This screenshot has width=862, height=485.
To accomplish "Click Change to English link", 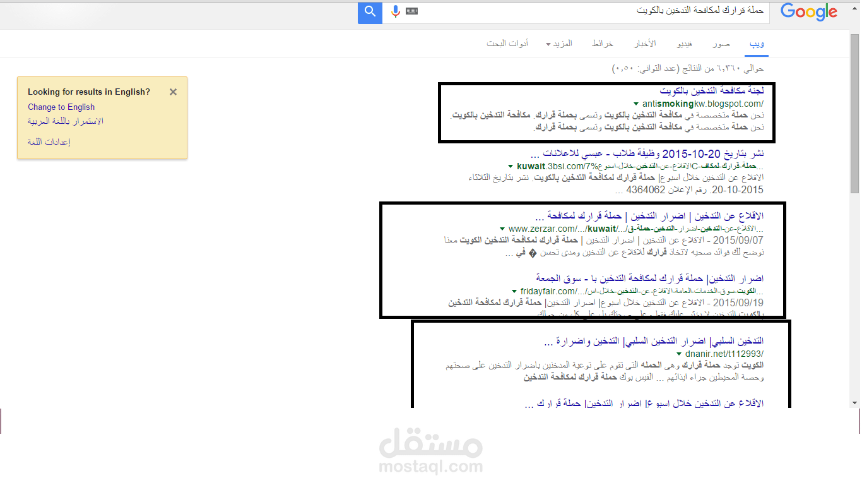I will 61,107.
